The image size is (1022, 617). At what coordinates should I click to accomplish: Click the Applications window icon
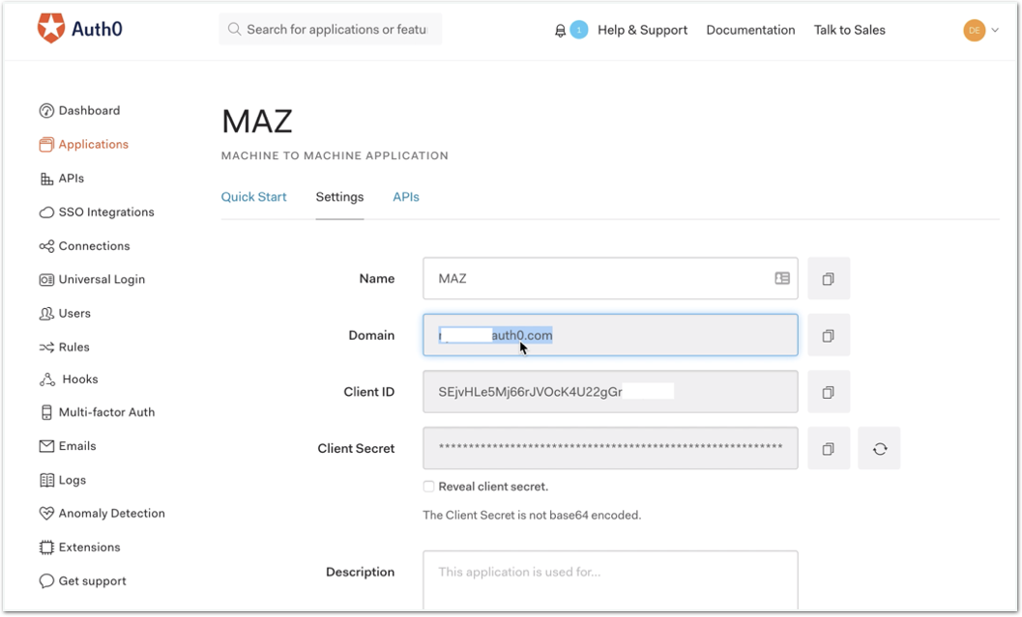[46, 145]
